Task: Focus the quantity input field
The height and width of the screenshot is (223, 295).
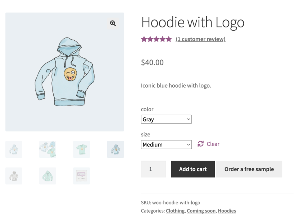Action: tap(153, 169)
